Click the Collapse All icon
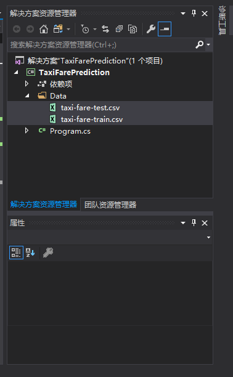The width and height of the screenshot is (233, 377). (x=119, y=29)
